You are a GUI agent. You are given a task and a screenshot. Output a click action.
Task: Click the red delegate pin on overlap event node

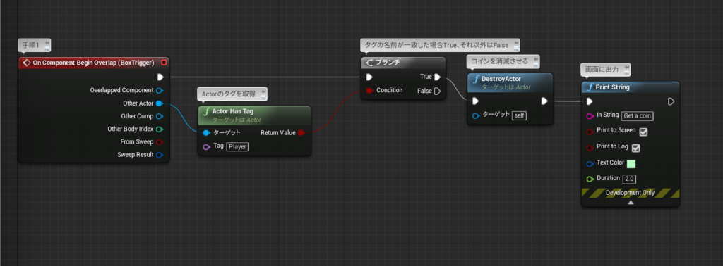[x=164, y=63]
